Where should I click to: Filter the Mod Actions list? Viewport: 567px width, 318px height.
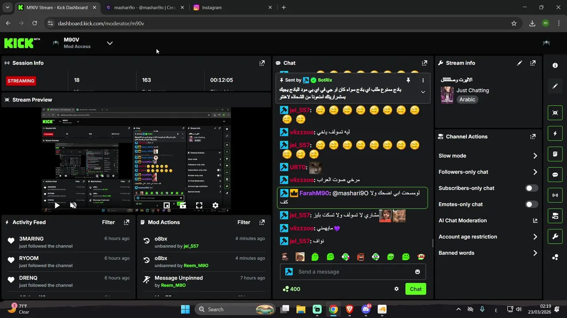pos(244,222)
